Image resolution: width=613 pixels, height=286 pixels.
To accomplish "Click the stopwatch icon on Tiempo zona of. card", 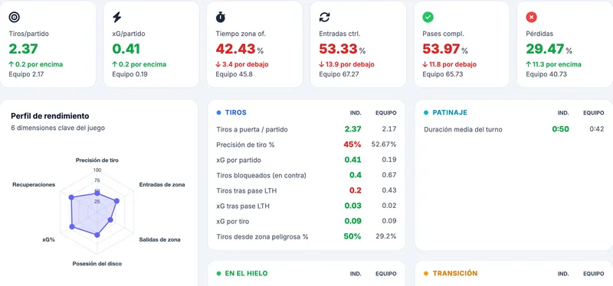I will pos(221,17).
